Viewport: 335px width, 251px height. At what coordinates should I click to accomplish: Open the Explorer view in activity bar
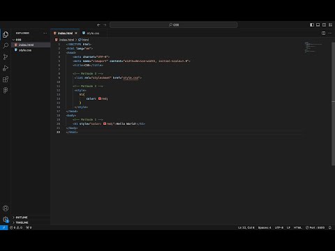[6, 35]
